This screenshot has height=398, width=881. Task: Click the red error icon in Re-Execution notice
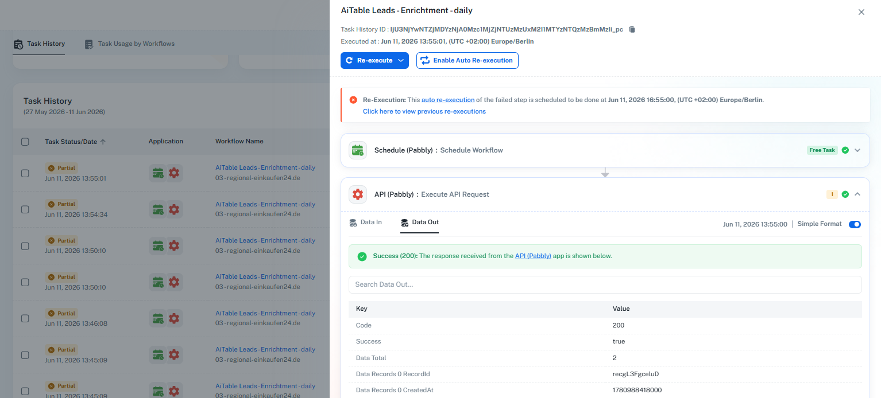(353, 100)
